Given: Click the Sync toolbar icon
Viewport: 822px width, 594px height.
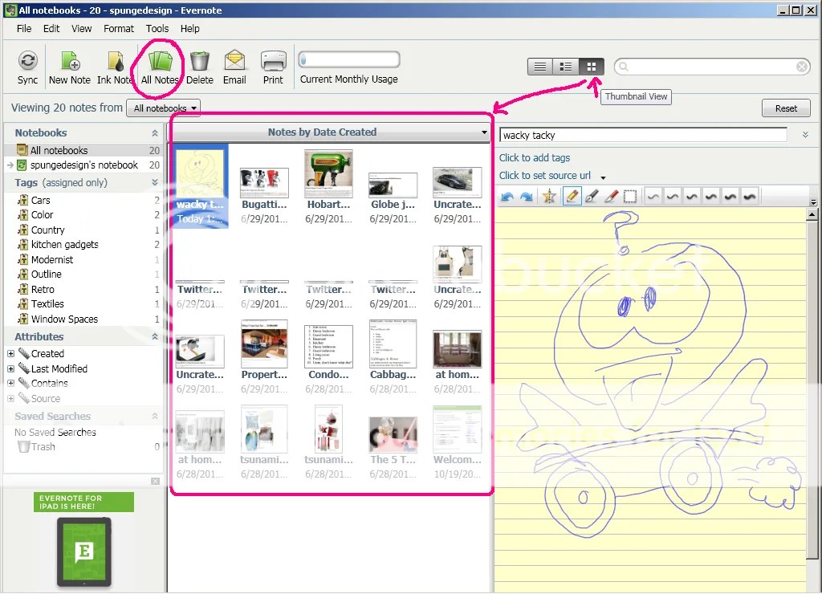Looking at the screenshot, I should pyautogui.click(x=27, y=67).
